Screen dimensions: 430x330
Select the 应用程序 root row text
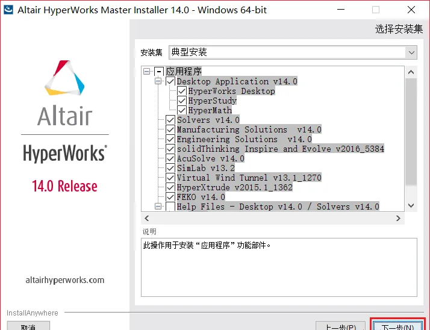(184, 72)
